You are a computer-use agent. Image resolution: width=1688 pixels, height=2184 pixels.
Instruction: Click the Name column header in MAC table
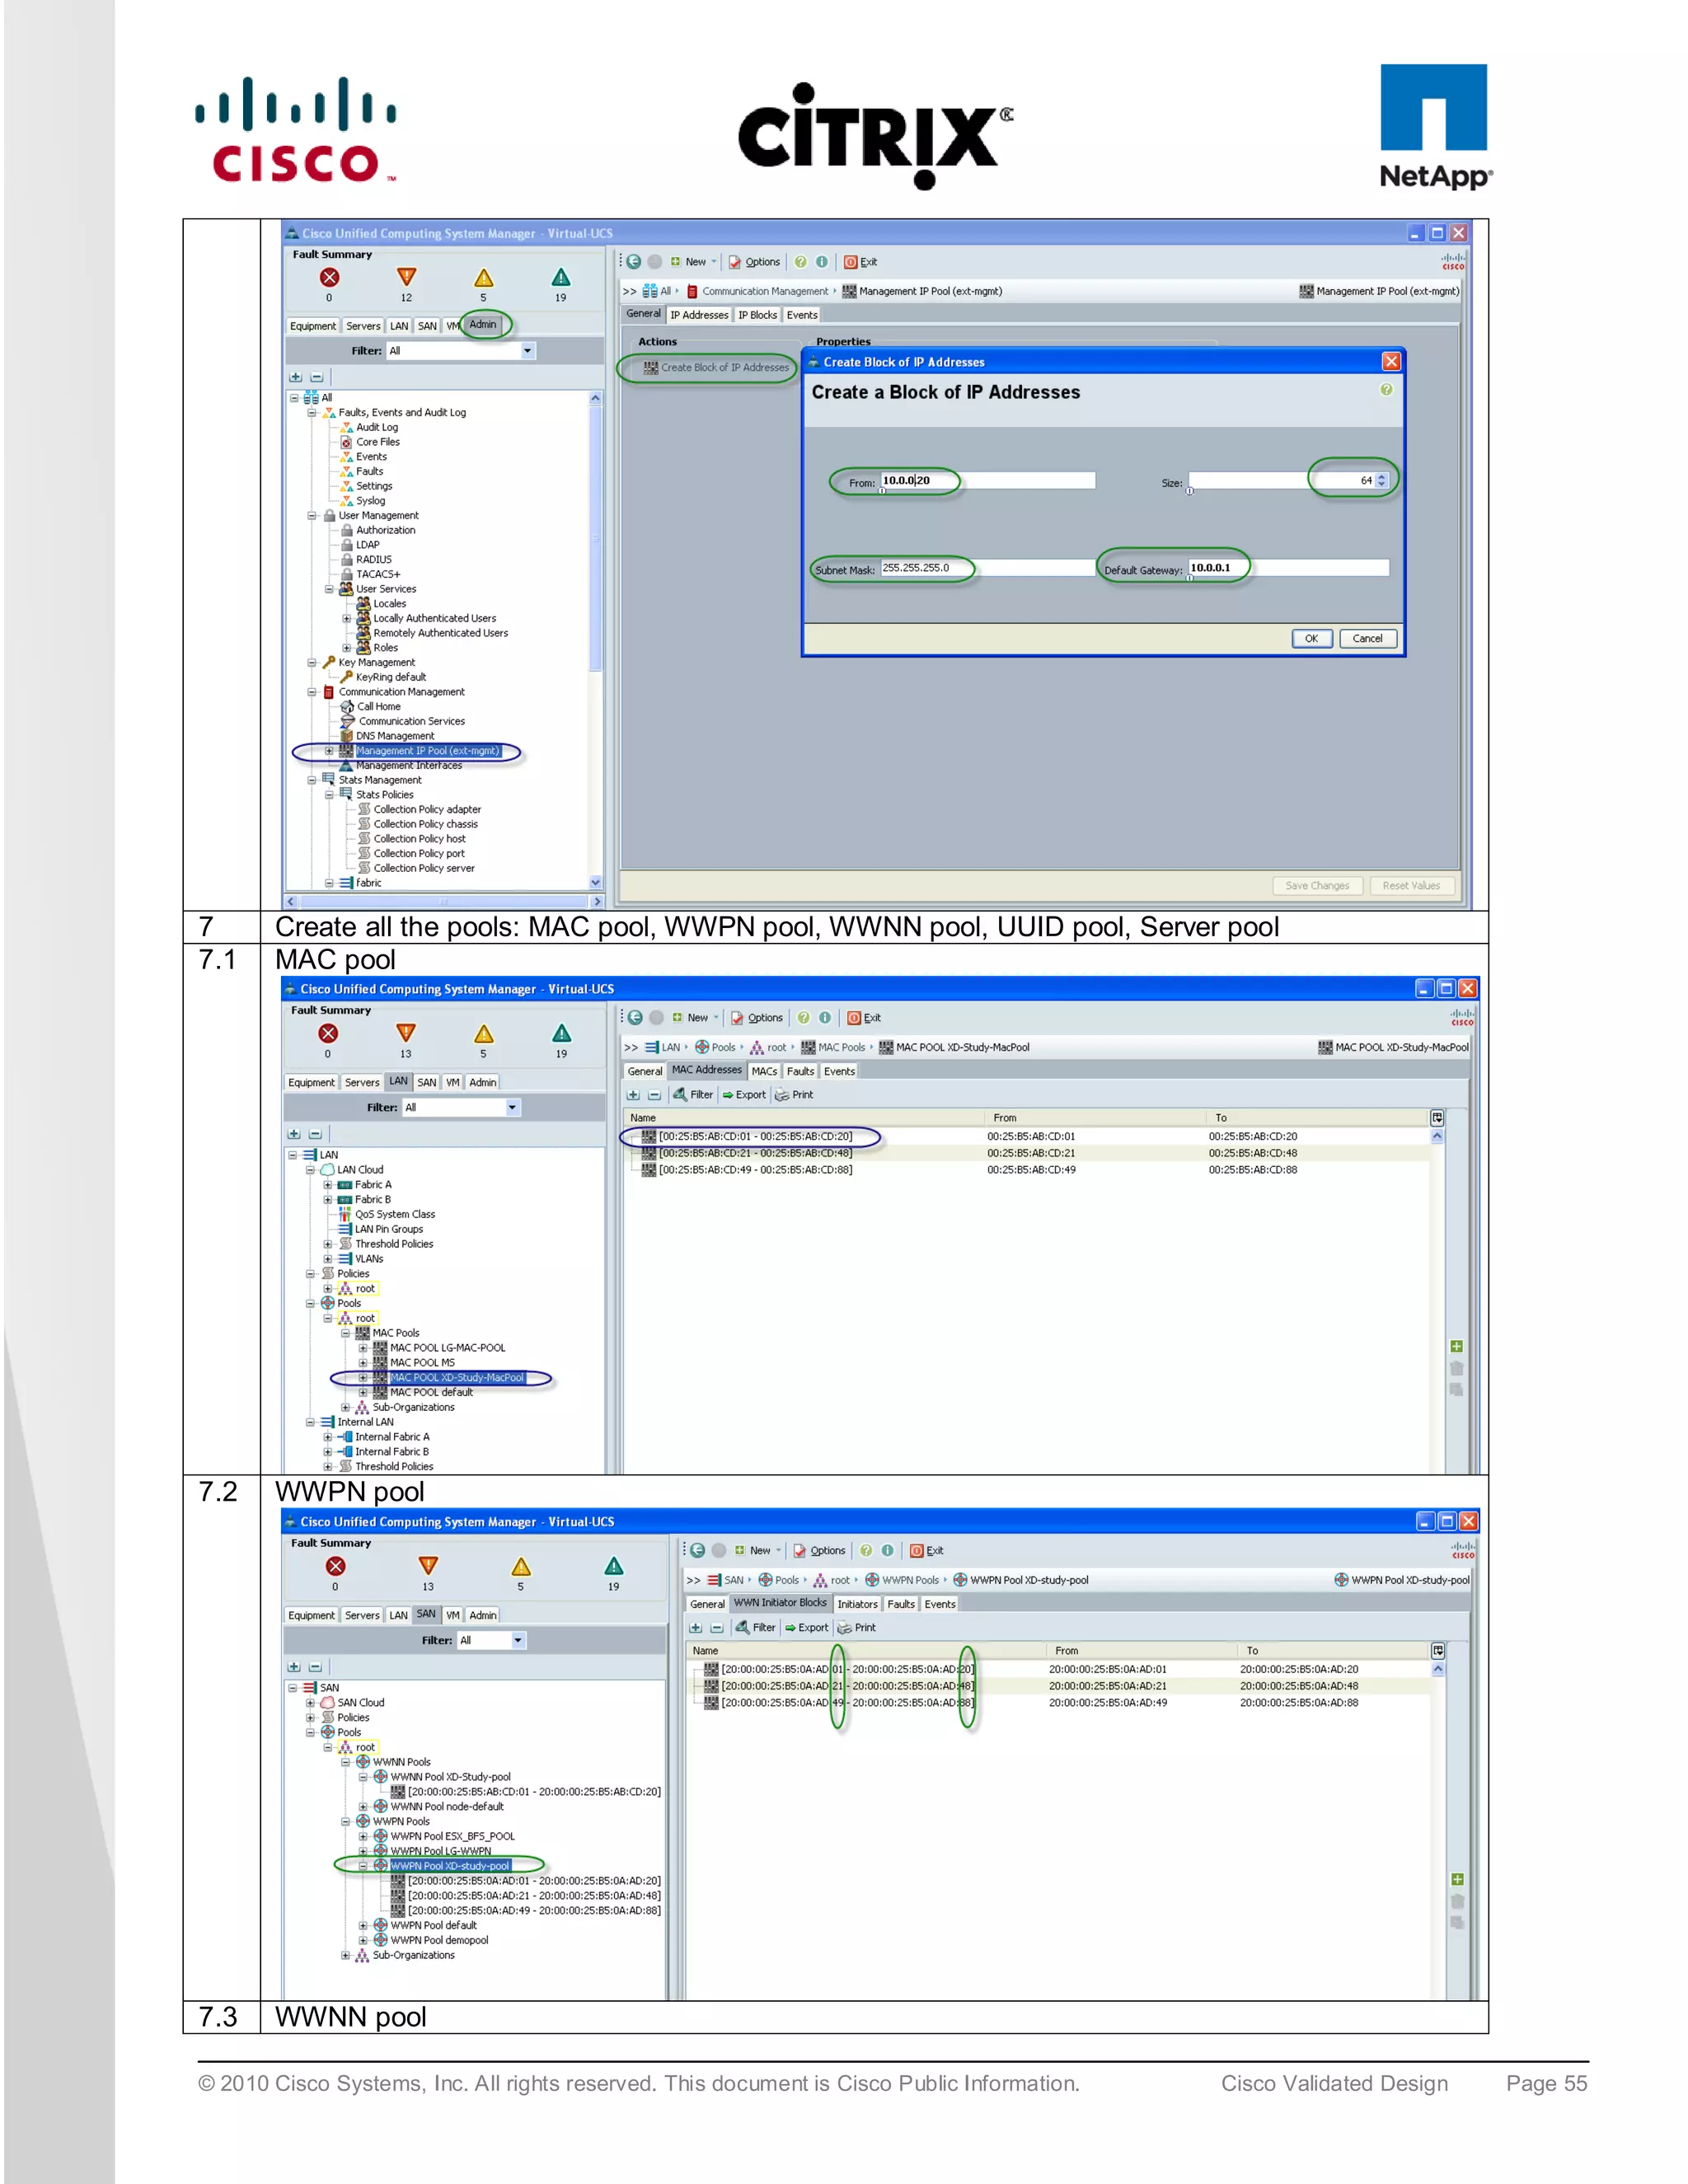(x=805, y=1118)
